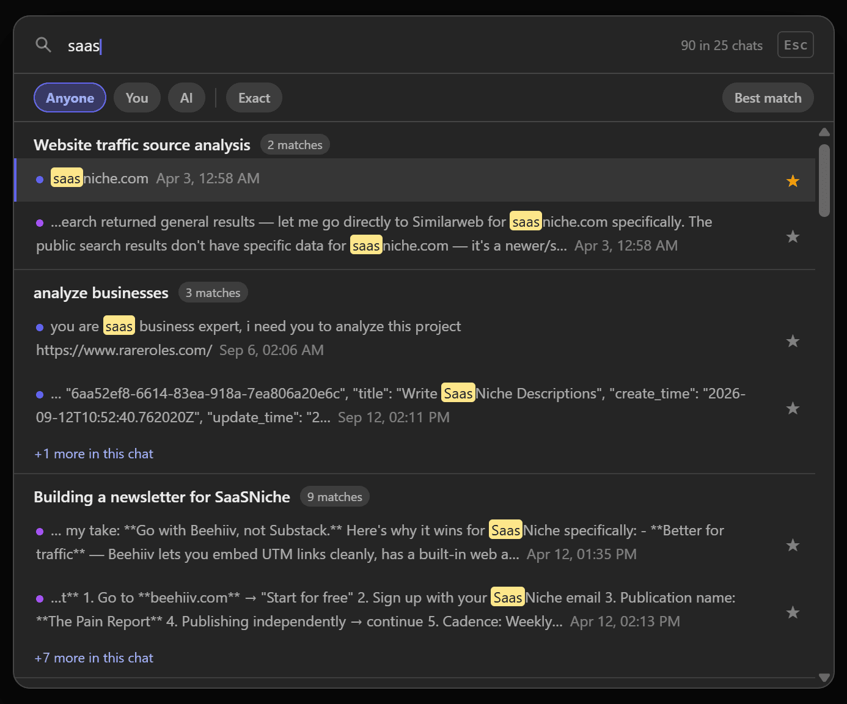
Task: Click the magnifying glass search icon
Action: (43, 45)
